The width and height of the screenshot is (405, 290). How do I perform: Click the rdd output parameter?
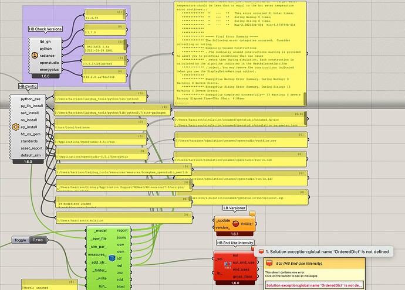tap(120, 279)
